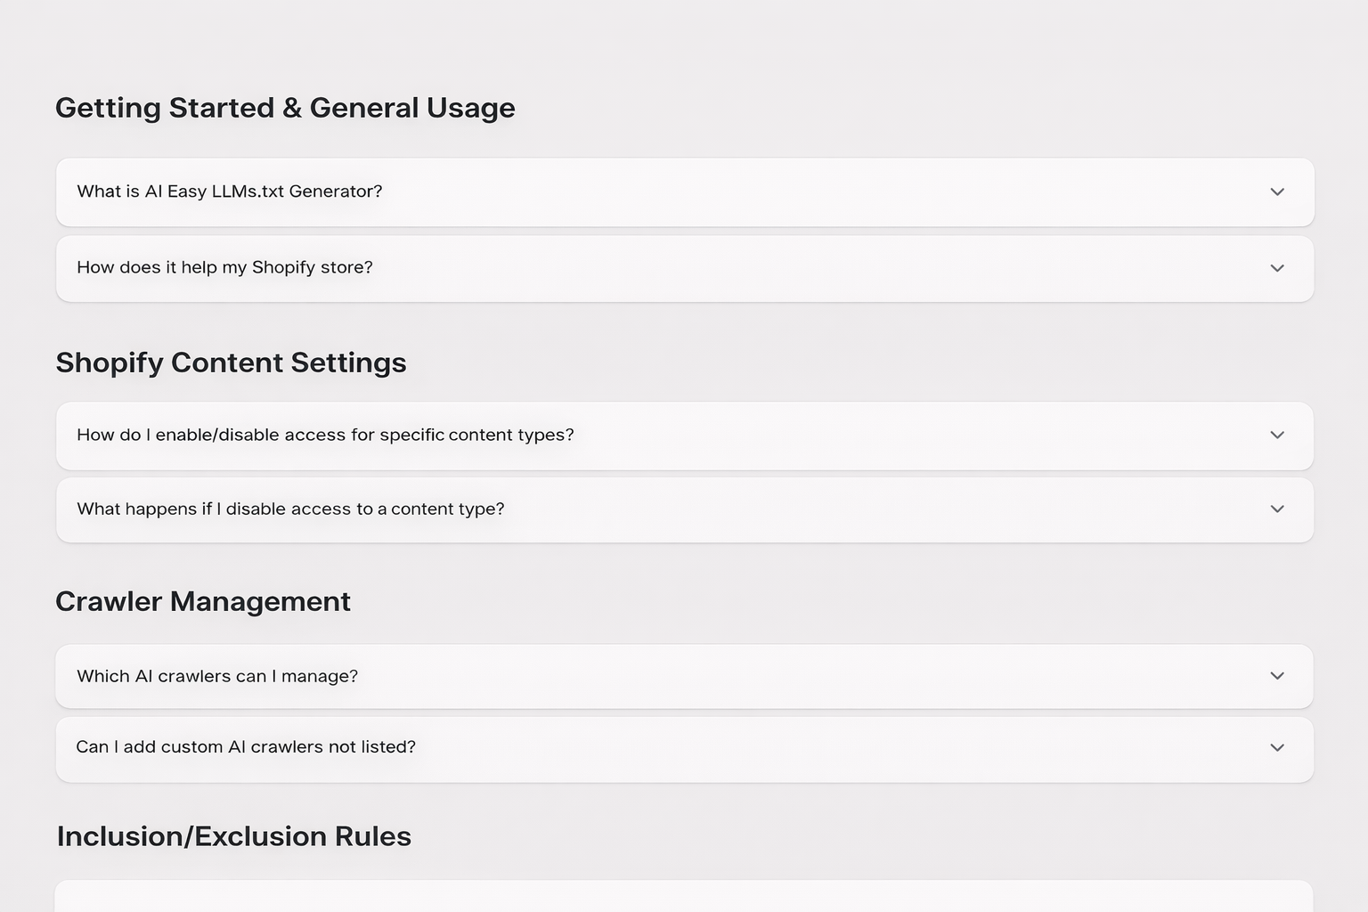
Task: Click the chevron for the content types question
Action: coord(1277,435)
